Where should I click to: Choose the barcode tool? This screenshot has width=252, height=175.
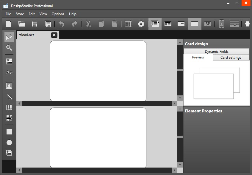(9, 108)
